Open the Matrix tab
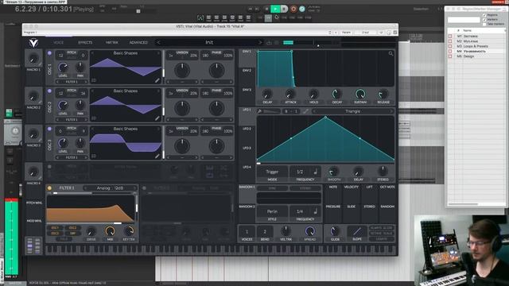Screen dimensions: 509x286 click(111, 42)
